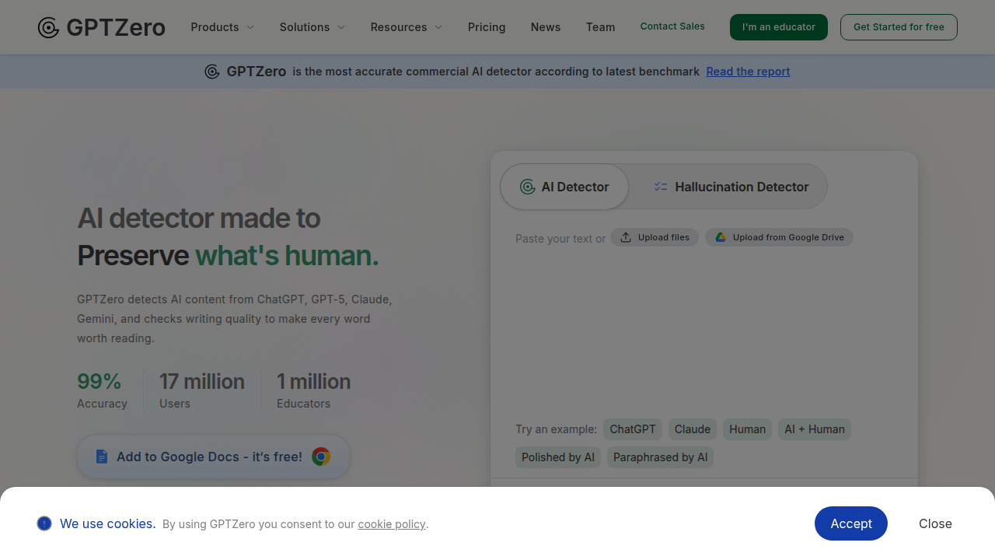This screenshot has width=995, height=560.
Task: Click the Google Drive icon
Action: click(721, 237)
